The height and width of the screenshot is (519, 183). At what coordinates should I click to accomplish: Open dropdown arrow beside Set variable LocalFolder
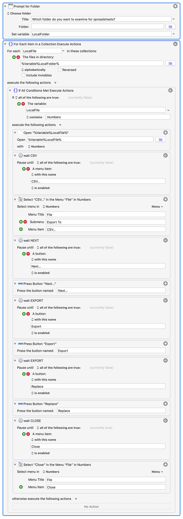pos(174,34)
